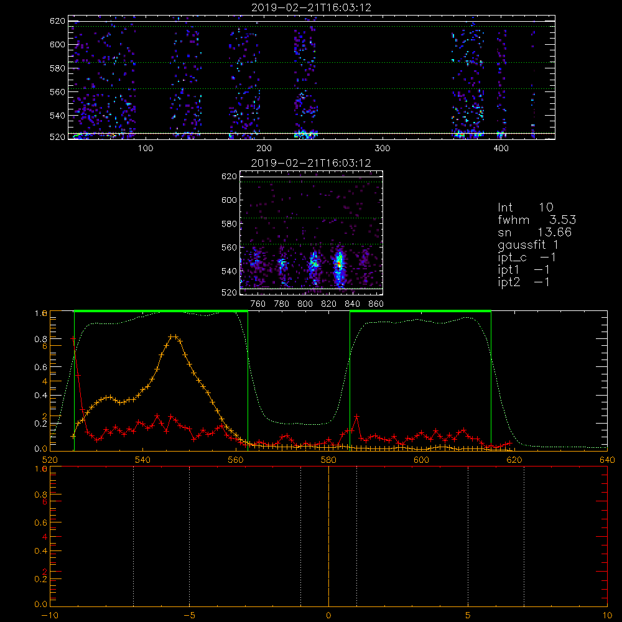622x622 pixels.
Task: Click the "sn 13.66" value
Action: coord(534,232)
